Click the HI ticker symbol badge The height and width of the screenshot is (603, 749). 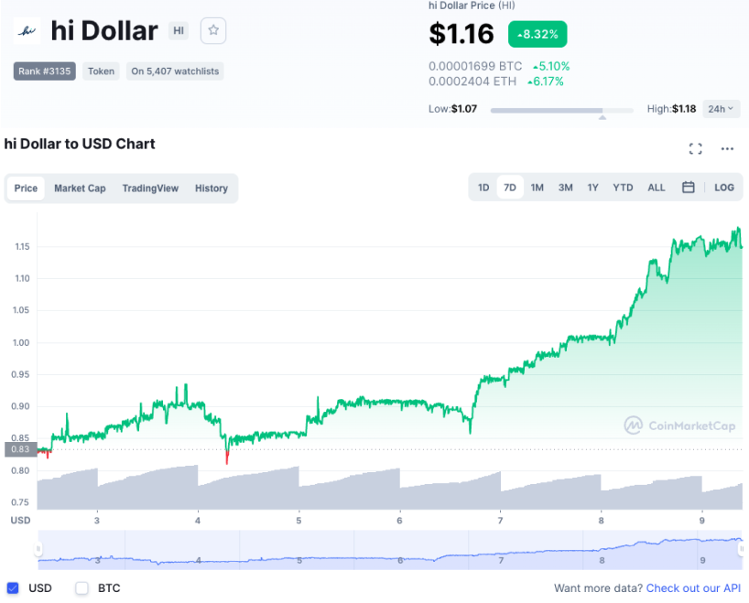[x=179, y=31]
